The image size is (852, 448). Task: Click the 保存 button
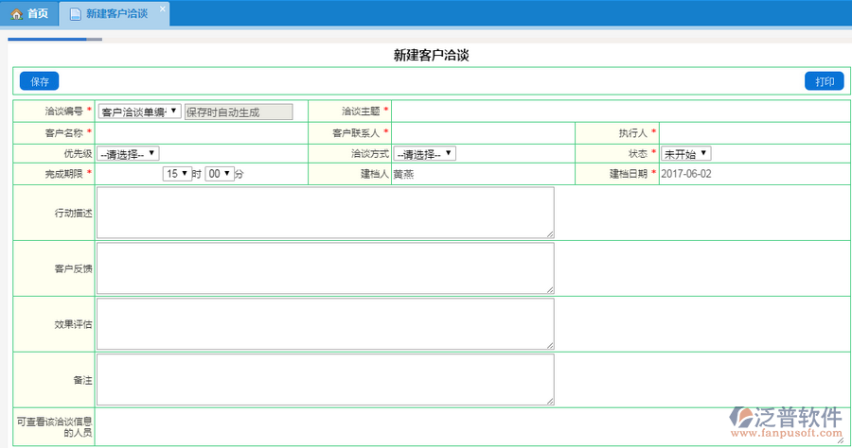40,81
